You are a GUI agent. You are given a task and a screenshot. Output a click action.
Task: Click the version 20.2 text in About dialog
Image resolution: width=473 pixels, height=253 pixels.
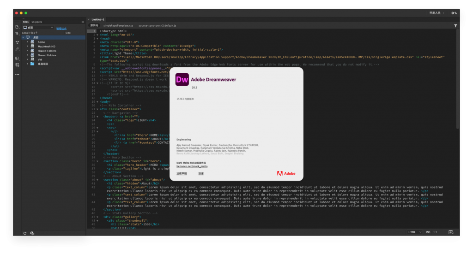[194, 88]
